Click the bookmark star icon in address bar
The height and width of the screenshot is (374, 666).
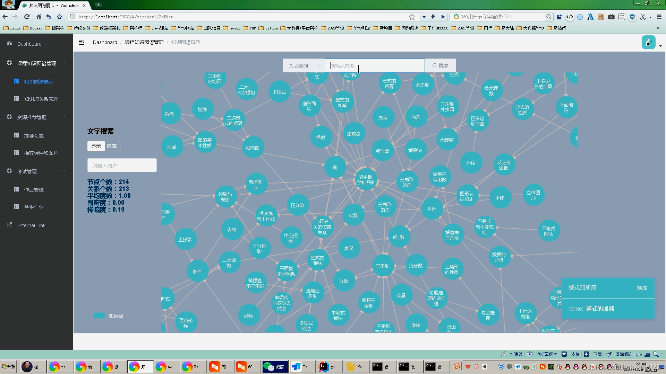tap(412, 17)
